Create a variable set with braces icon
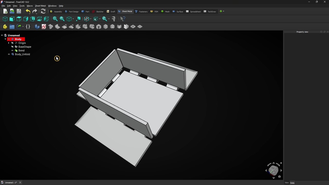This screenshot has height=185, width=329. [x=28, y=26]
